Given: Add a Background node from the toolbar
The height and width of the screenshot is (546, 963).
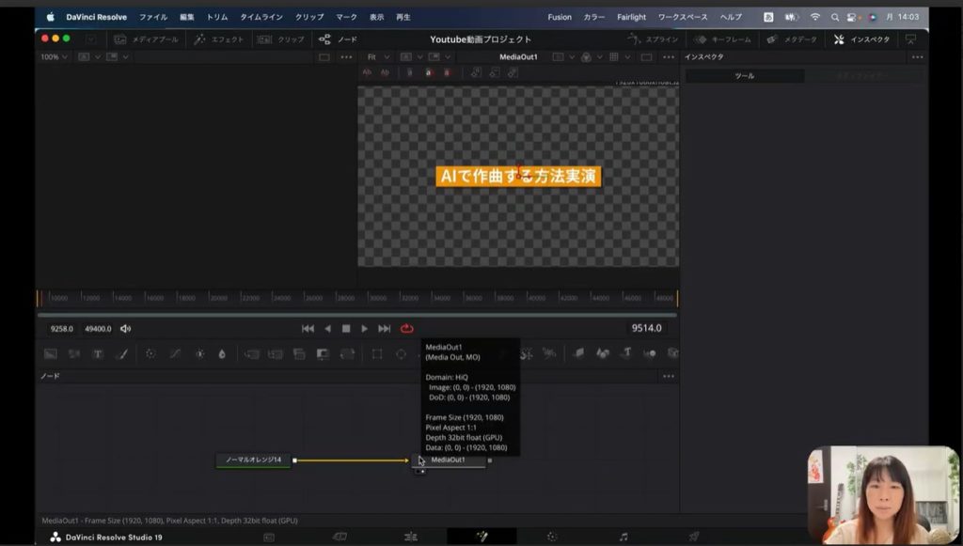Looking at the screenshot, I should click(x=51, y=354).
